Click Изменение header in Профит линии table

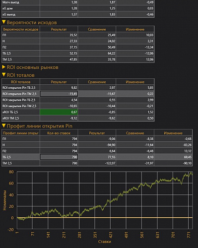[x=173, y=133]
